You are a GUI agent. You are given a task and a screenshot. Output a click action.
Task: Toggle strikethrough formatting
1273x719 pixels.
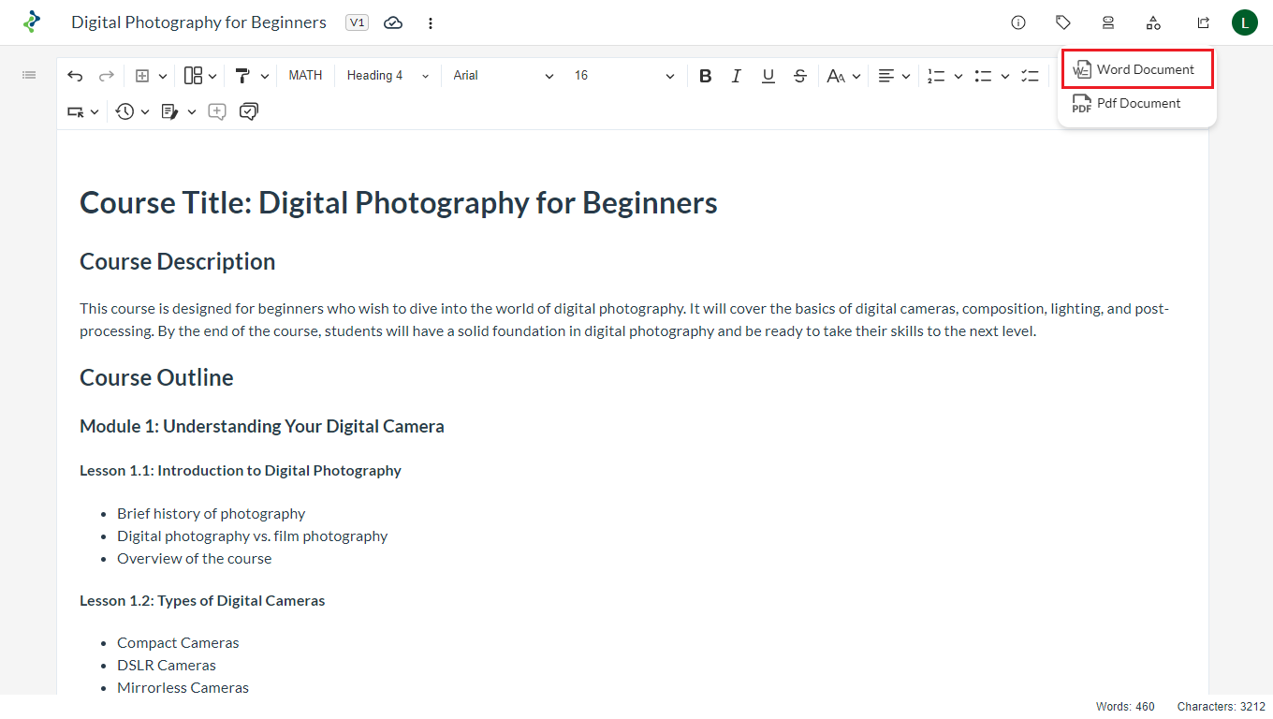[x=799, y=76]
